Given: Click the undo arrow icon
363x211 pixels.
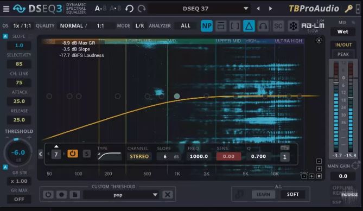Looking at the screenshot, I should 129,9.
